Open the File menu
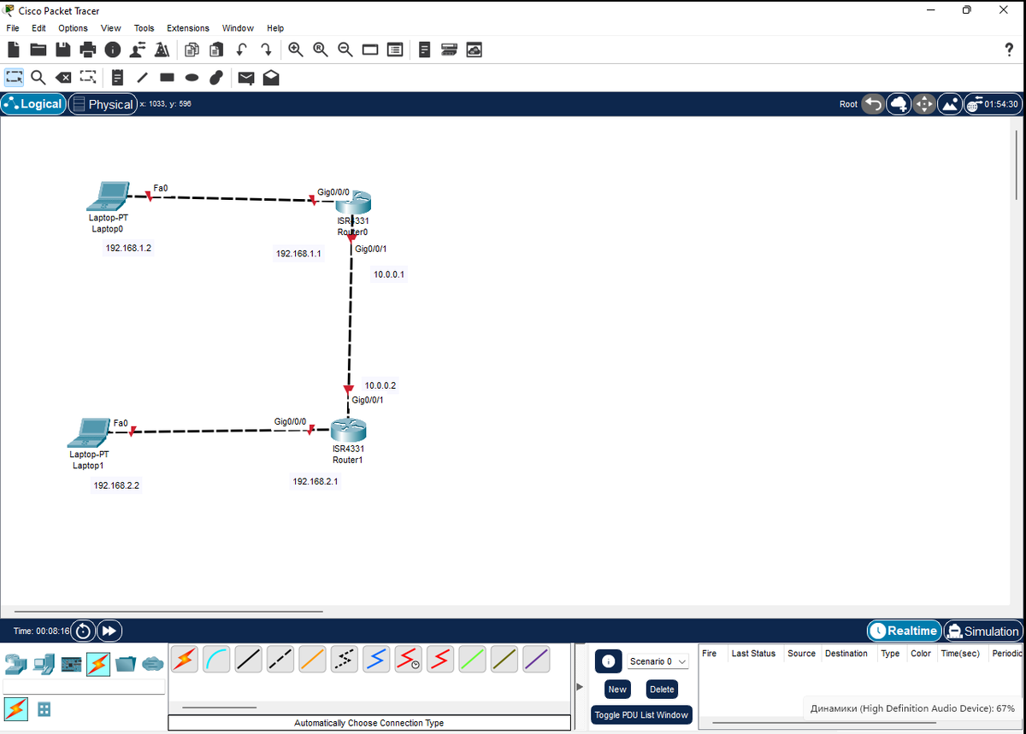1026x734 pixels. coord(13,28)
